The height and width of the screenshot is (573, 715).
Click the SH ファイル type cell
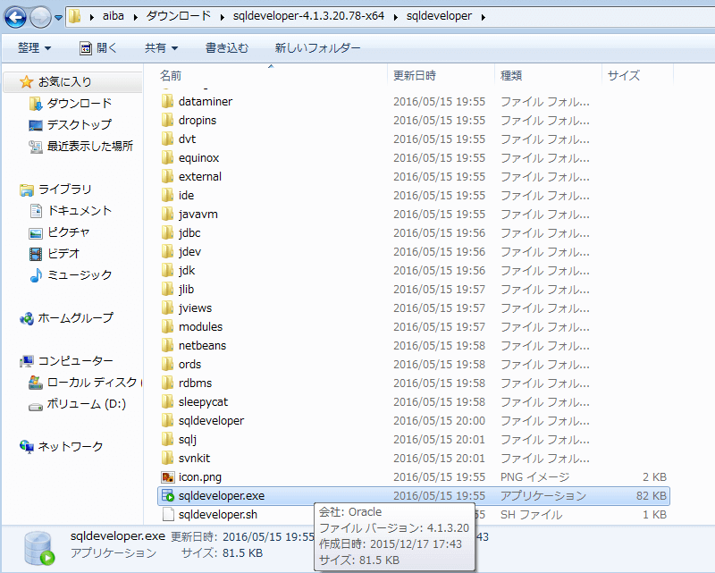(x=531, y=515)
